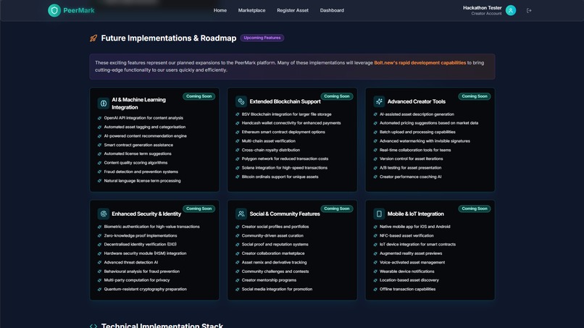Screen dimensions: 584x328
Task: Click 'Decentralised identity verification (DID)' text
Action: pos(141,244)
